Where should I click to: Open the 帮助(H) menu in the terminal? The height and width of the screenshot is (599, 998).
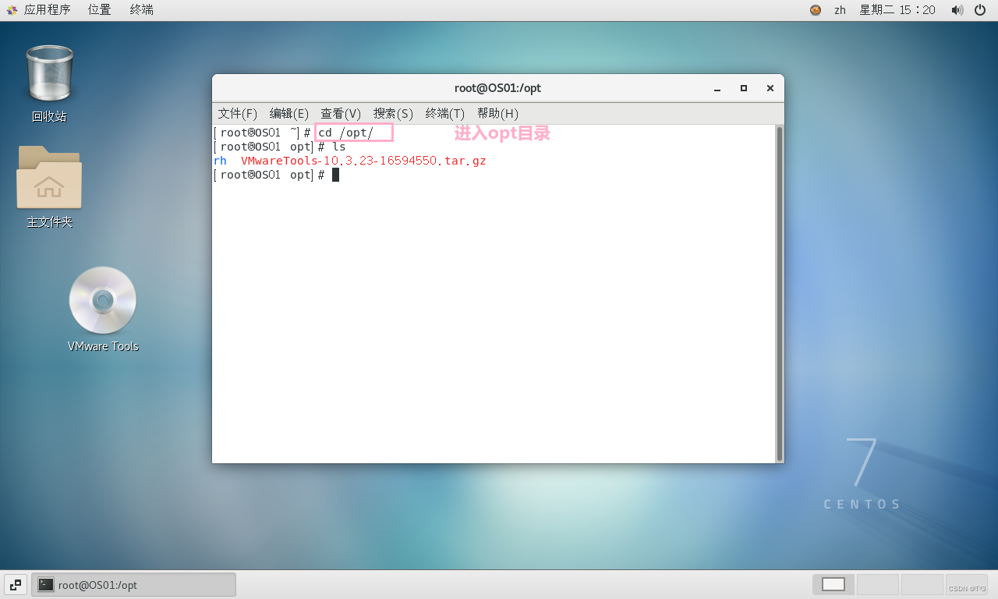click(x=498, y=113)
